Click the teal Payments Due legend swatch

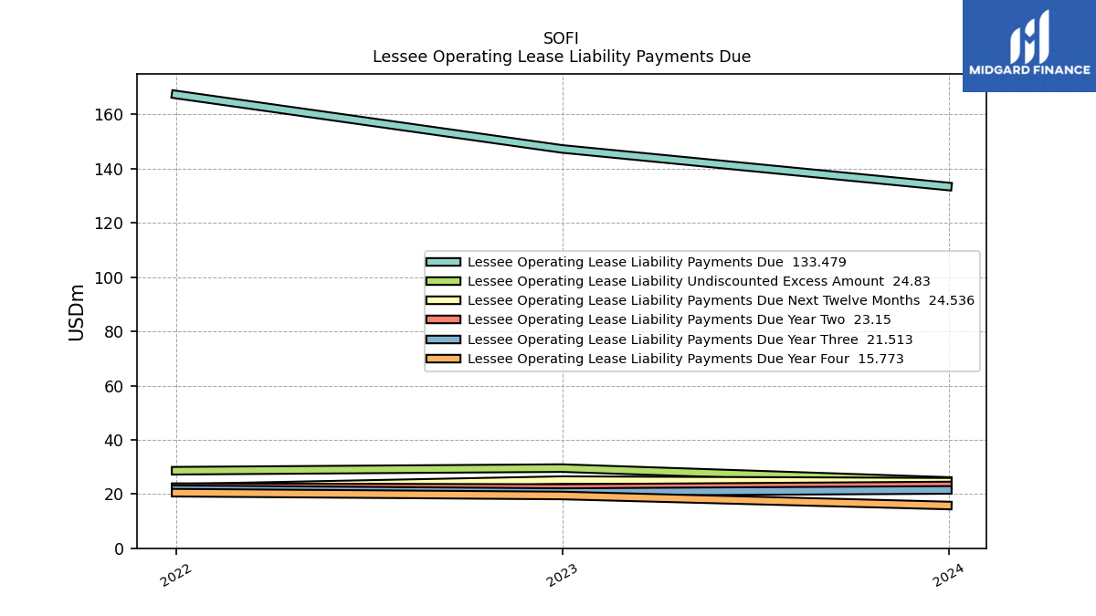443,262
